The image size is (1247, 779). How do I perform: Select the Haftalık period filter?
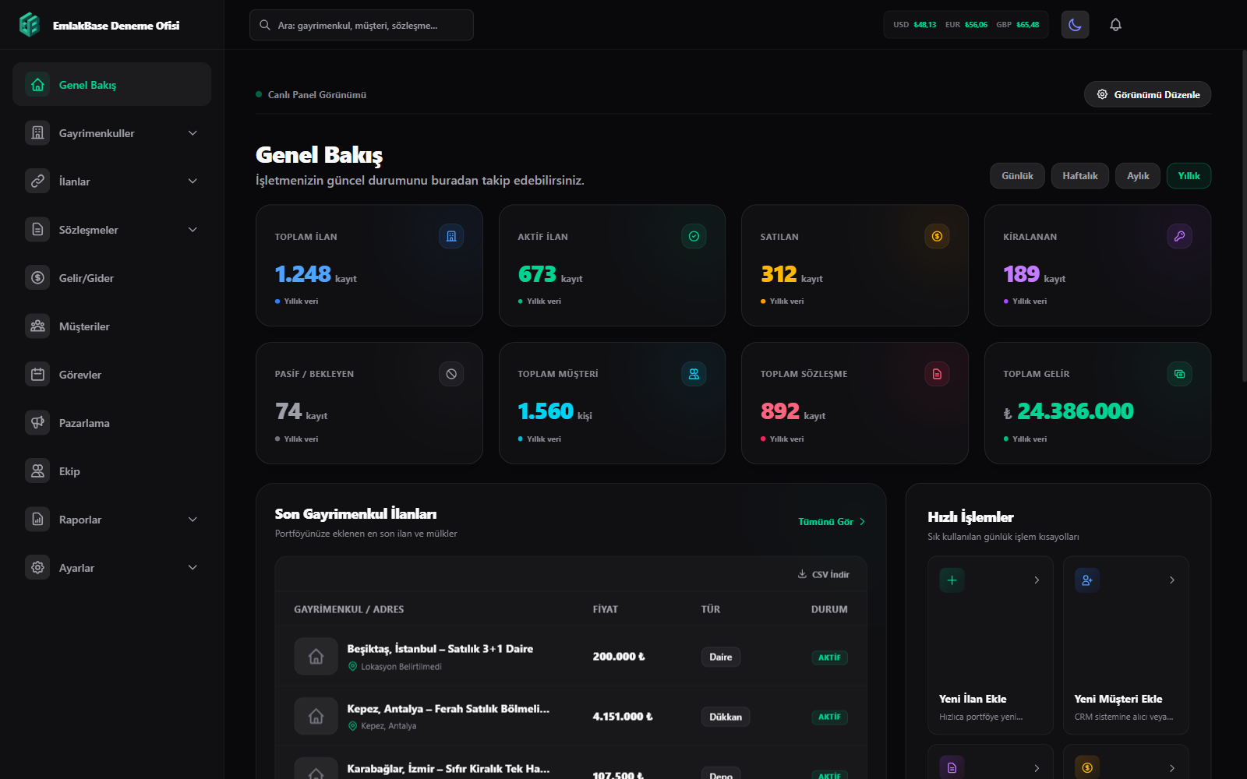point(1079,175)
